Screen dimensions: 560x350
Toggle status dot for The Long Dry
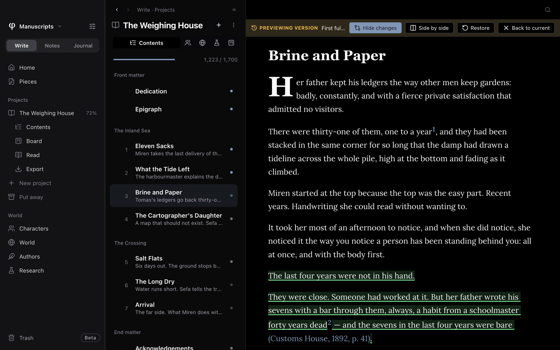(x=231, y=285)
